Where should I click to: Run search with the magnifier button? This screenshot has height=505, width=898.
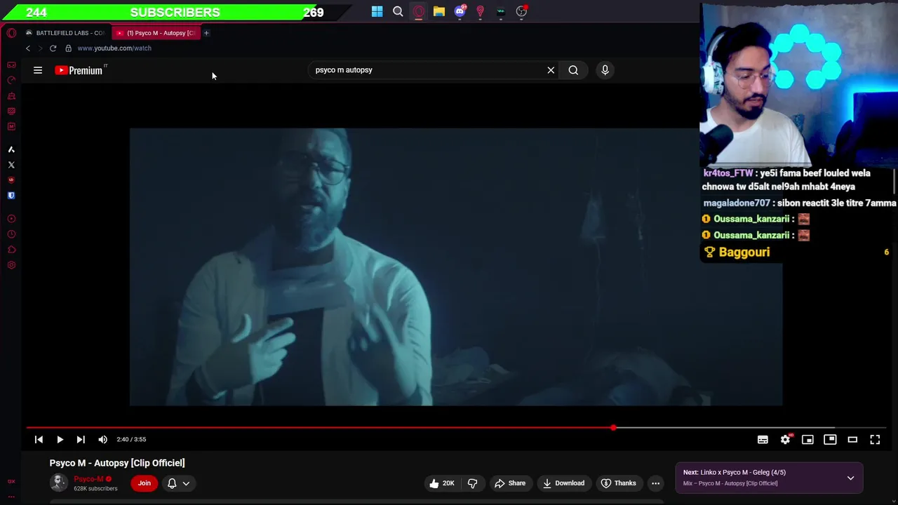573,70
